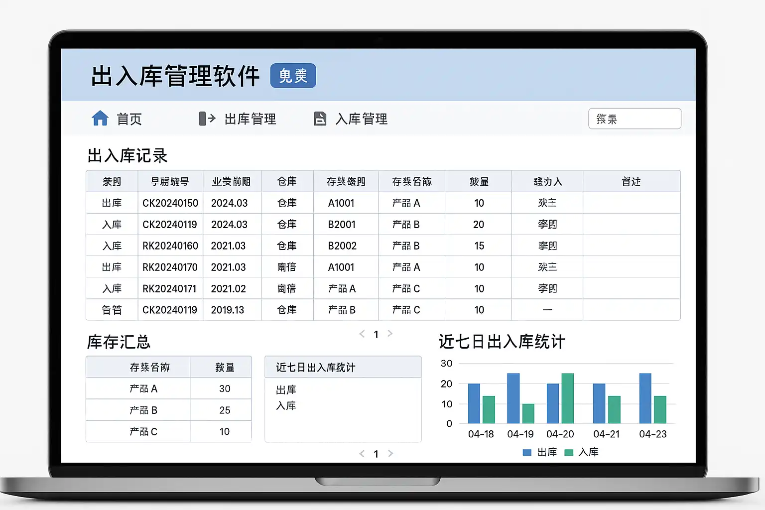The image size is (765, 510).
Task: Click the home icon beside 首页
Action: (100, 118)
